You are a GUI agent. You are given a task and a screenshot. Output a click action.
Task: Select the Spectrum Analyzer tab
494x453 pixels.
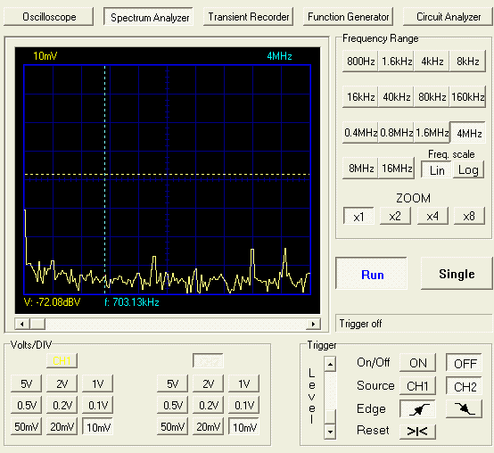148,17
